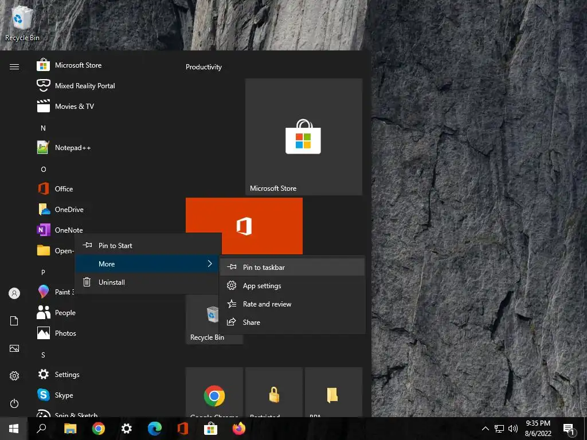Open Microsoft Store on the taskbar
The image size is (587, 440).
211,429
